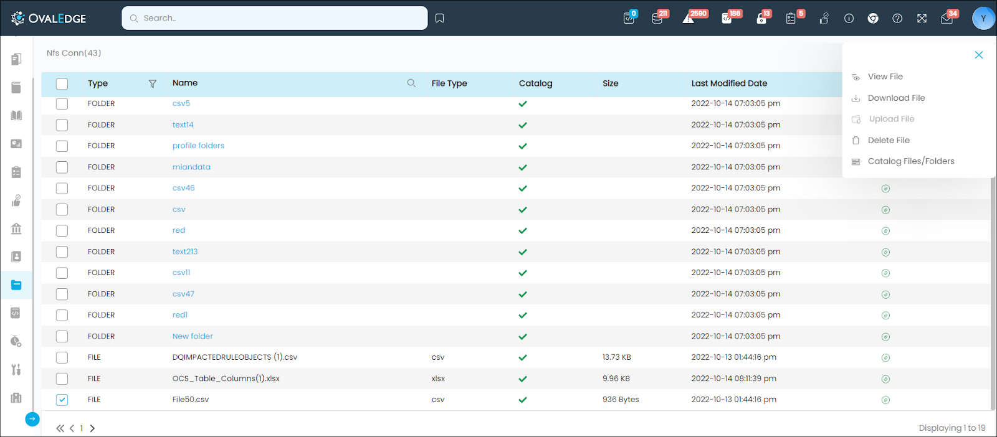Uncheck the File50.csv checkbox
Screen dimensions: 997x437
(x=62, y=400)
